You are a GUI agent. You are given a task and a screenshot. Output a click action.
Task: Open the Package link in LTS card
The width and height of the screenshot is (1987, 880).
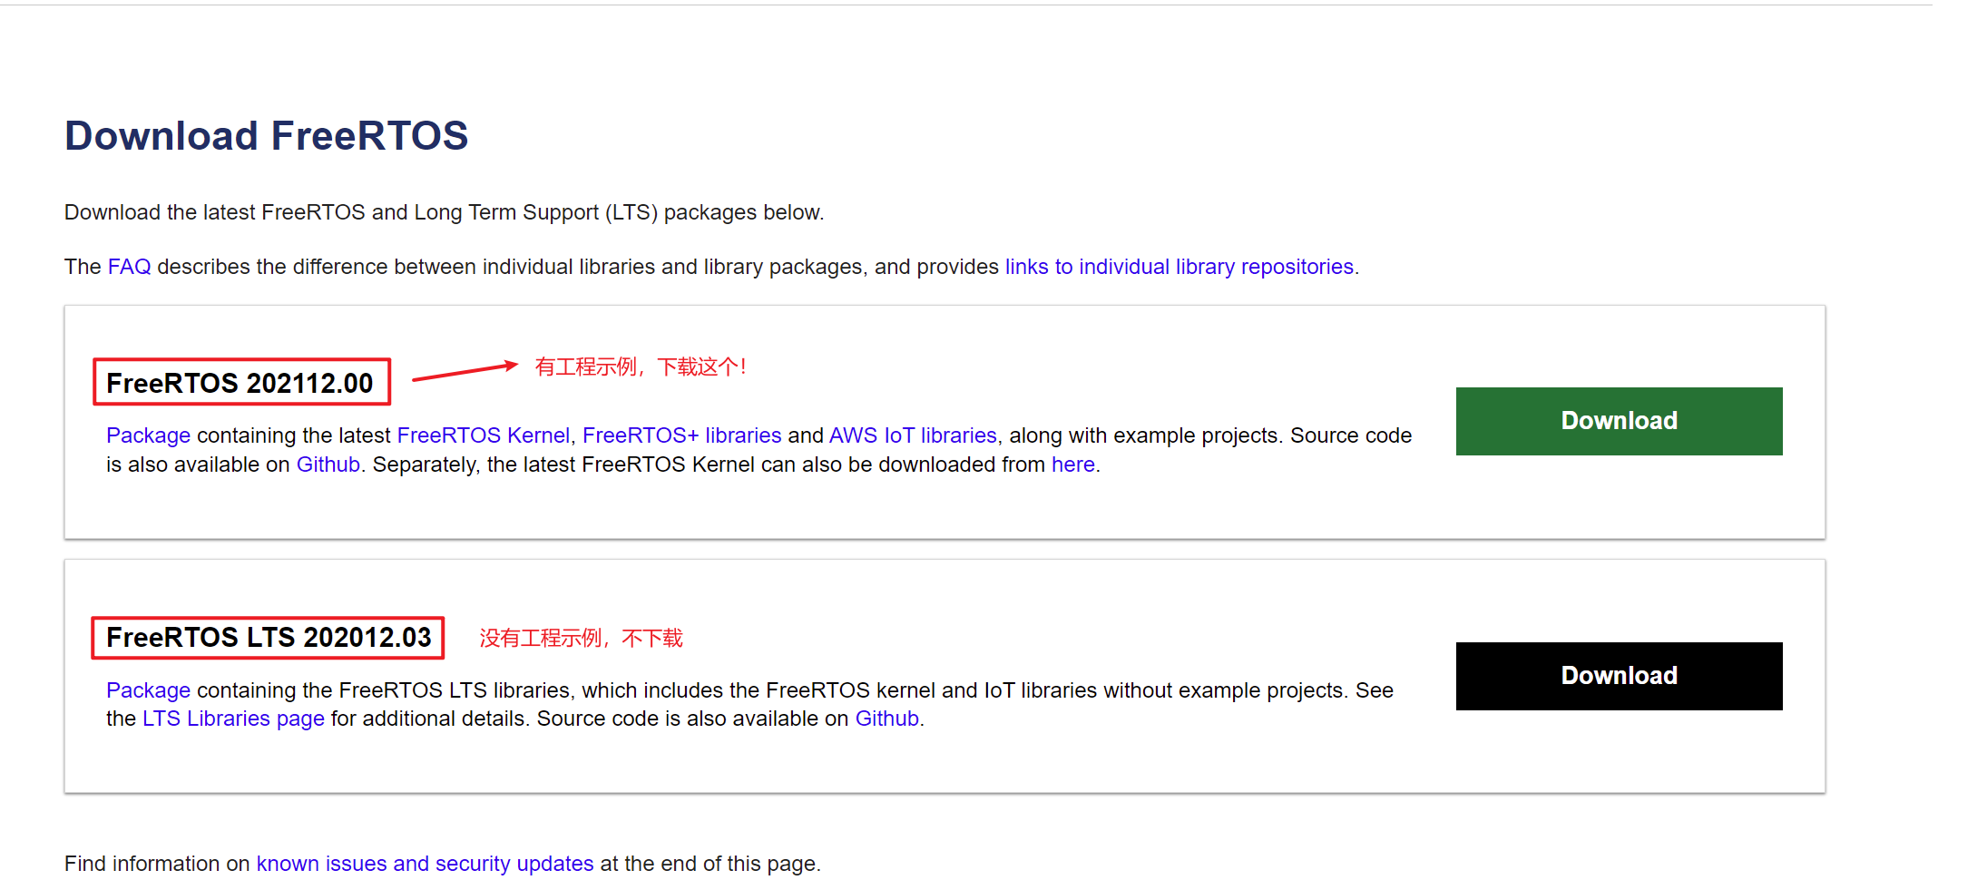(148, 690)
